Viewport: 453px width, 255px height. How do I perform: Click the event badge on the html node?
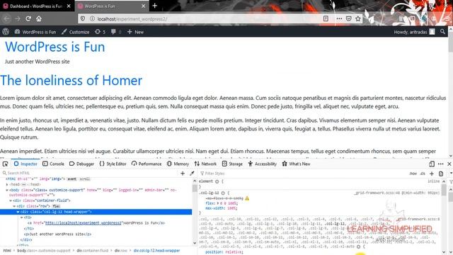[72, 179]
